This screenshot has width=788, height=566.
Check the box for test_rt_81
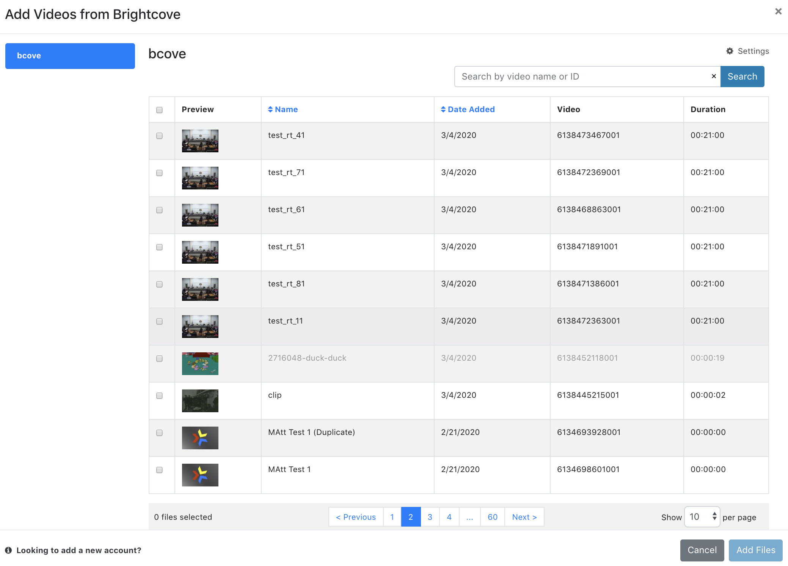coord(159,284)
